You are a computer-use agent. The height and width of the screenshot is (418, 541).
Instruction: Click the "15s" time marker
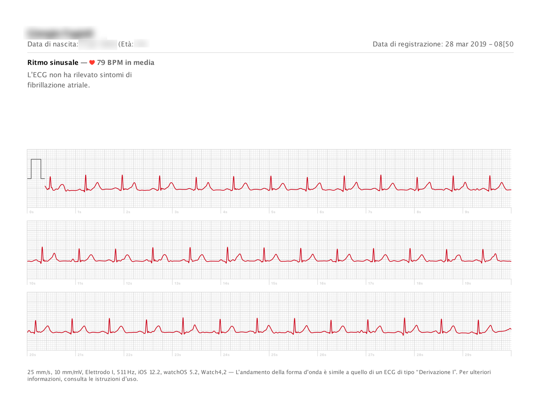[x=274, y=284]
